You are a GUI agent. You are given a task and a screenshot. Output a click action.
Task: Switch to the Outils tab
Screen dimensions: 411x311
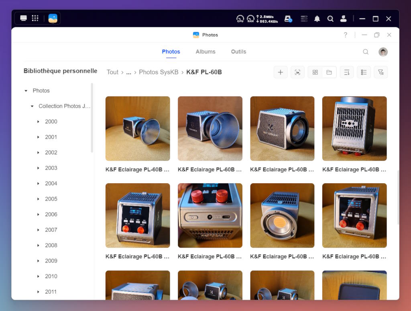pyautogui.click(x=238, y=52)
